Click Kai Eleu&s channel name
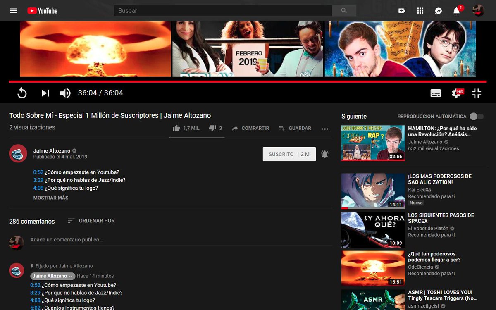This screenshot has width=496, height=310. point(420,190)
